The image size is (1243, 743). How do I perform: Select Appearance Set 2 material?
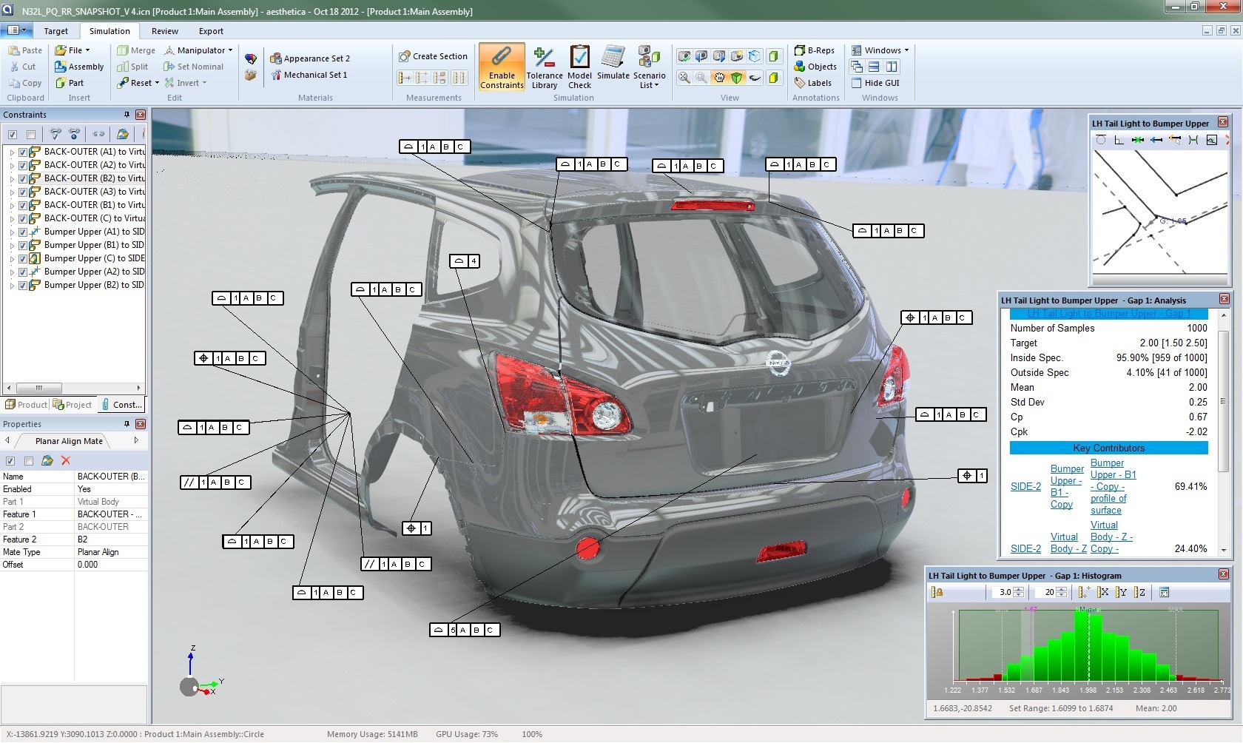click(309, 58)
